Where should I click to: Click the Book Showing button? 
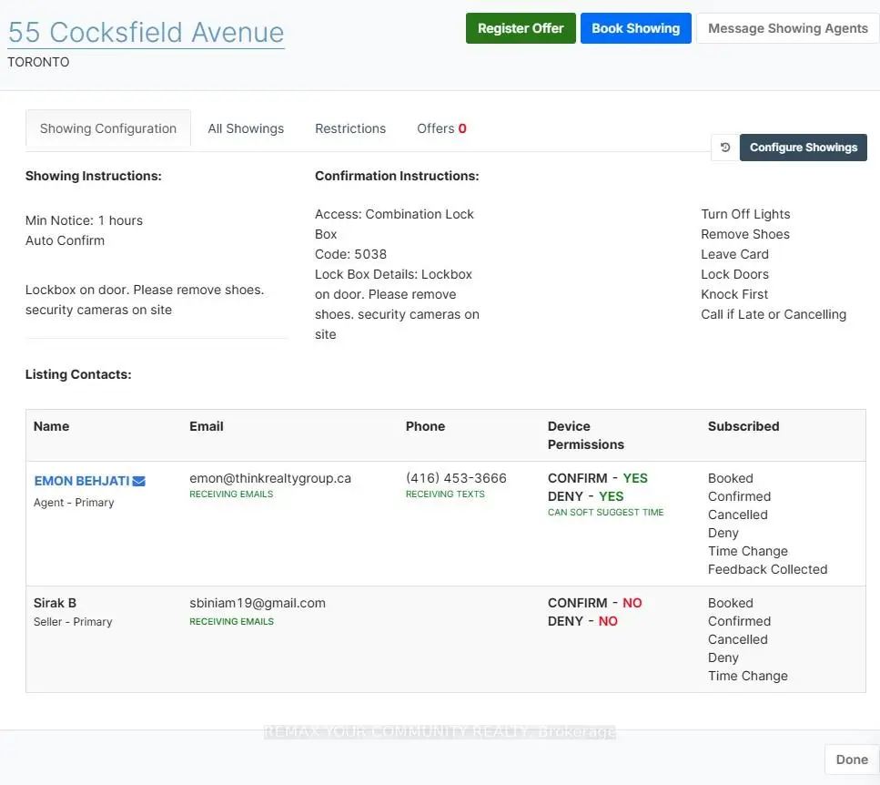click(x=635, y=28)
